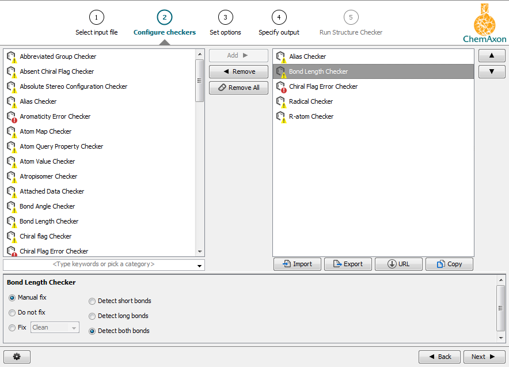Open the settings gear in the bottom-left corner

[17, 356]
